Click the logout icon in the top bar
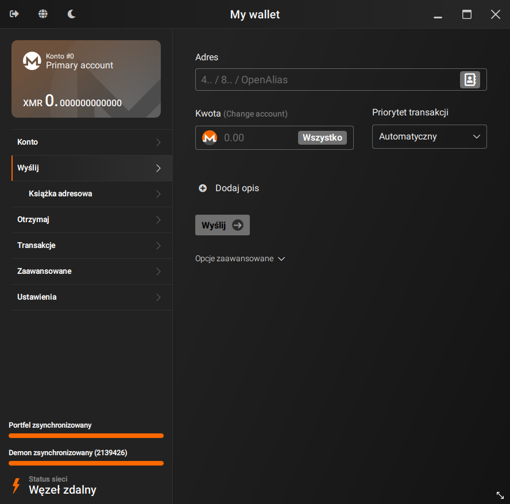Viewport: 510px width, 504px height. 14,14
